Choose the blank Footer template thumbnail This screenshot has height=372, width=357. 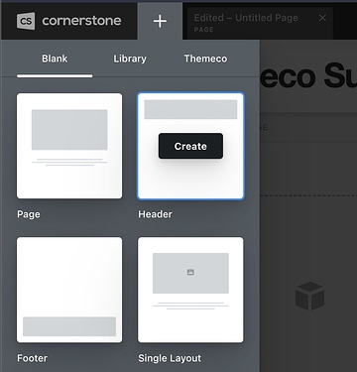69,290
